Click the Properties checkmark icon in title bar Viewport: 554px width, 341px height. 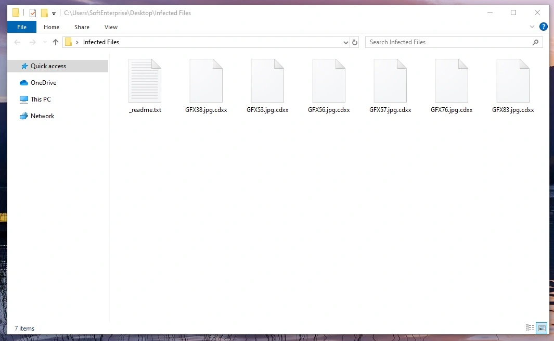pos(32,13)
